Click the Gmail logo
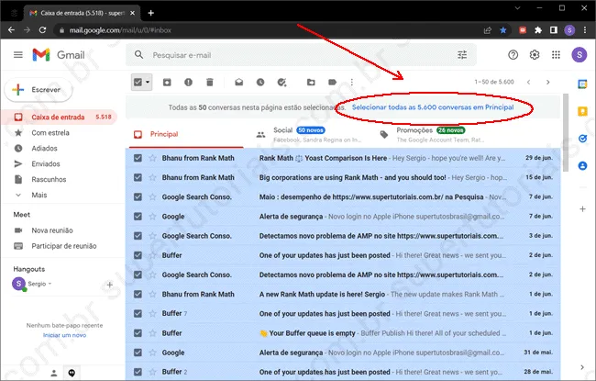 tap(59, 55)
